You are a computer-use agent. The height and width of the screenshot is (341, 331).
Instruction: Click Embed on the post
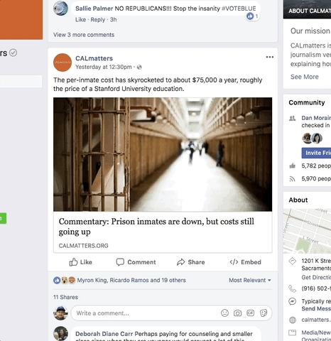[x=245, y=262]
